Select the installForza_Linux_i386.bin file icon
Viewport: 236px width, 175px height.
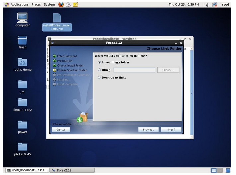[x=57, y=22]
